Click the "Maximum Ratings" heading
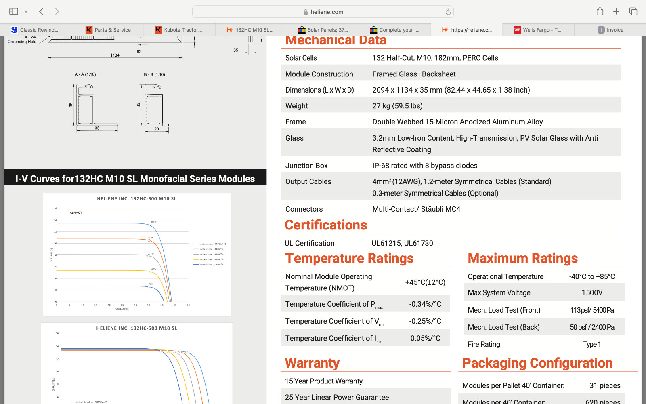 pyautogui.click(x=522, y=258)
